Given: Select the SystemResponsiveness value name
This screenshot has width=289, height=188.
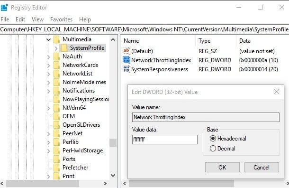Looking at the screenshot, I should click(160, 69).
